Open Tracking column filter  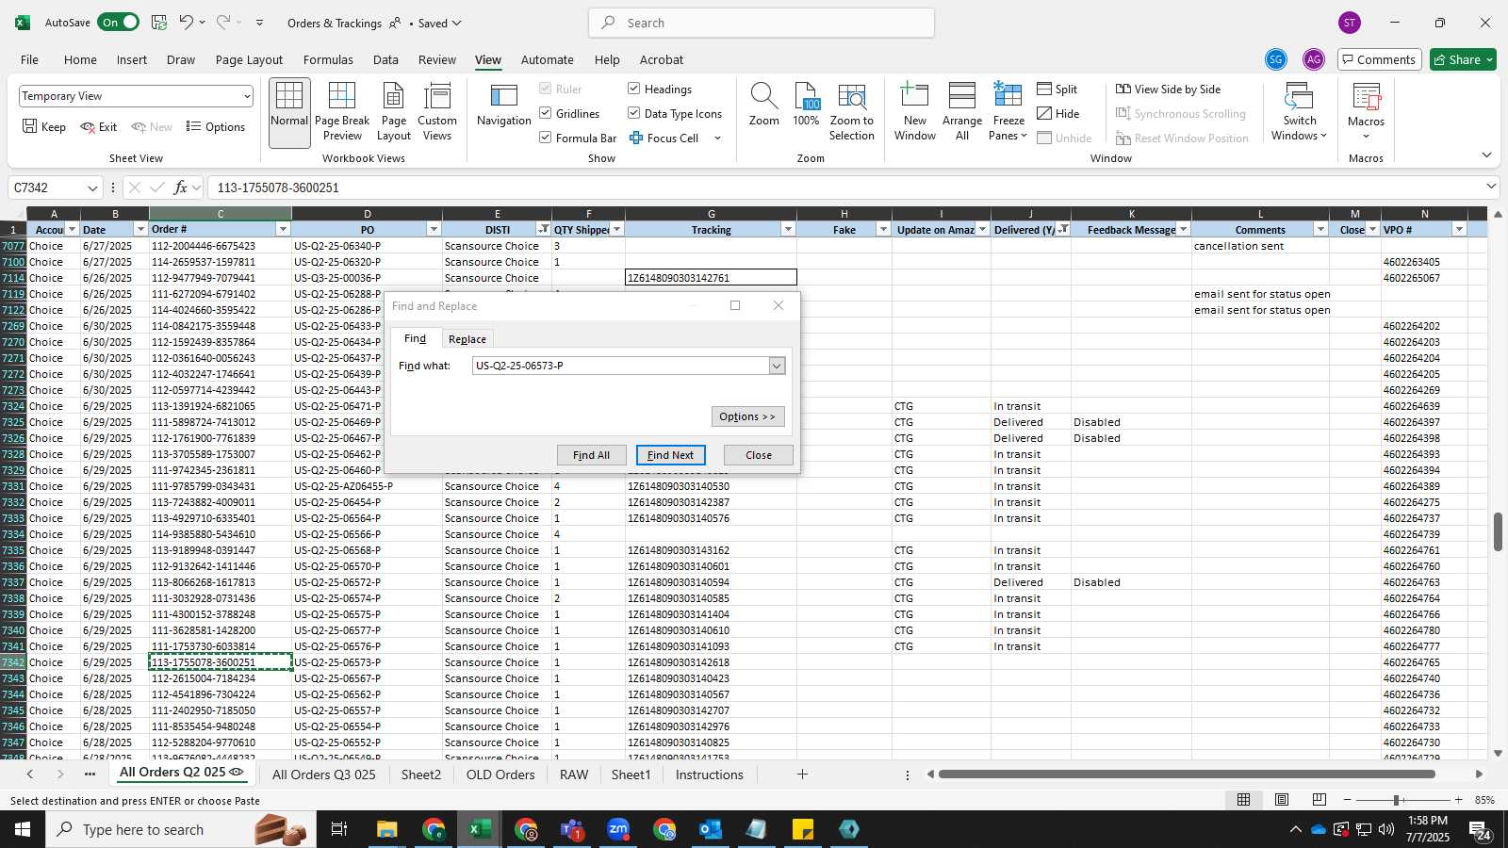pyautogui.click(x=788, y=229)
